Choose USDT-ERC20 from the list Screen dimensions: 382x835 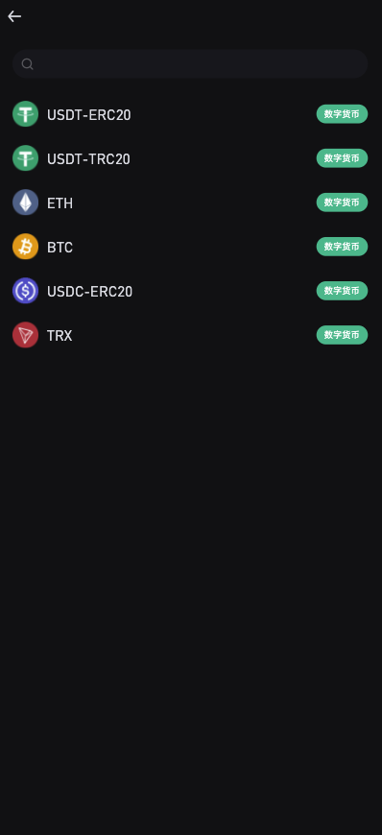[89, 114]
